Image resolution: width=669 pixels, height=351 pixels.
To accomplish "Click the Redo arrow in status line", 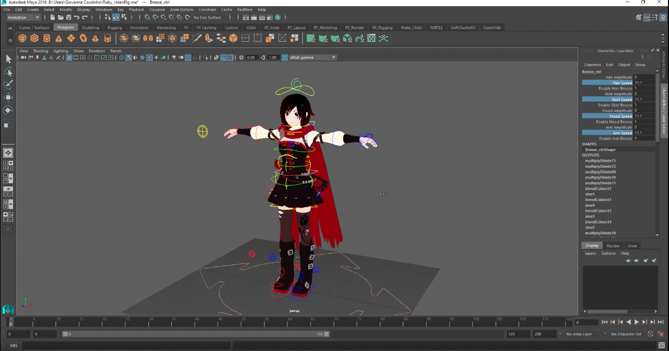I will click(x=84, y=18).
